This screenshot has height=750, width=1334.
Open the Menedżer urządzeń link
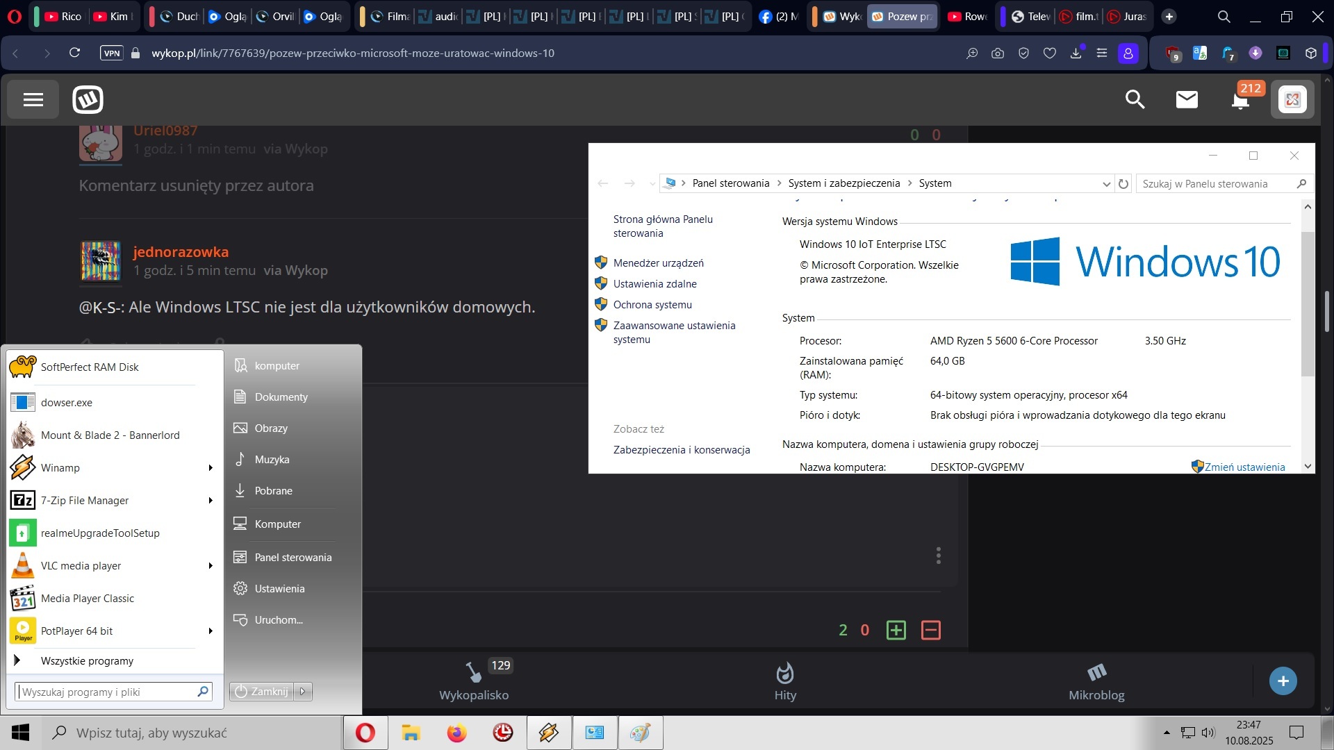[658, 263]
